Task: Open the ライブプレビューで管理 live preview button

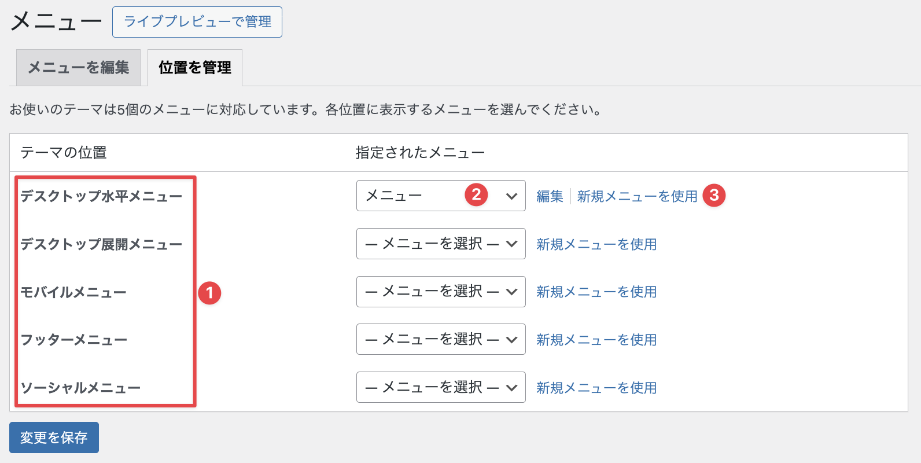Action: (197, 22)
